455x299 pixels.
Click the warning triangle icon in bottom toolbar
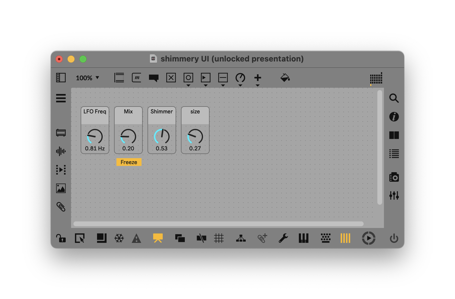point(136,238)
